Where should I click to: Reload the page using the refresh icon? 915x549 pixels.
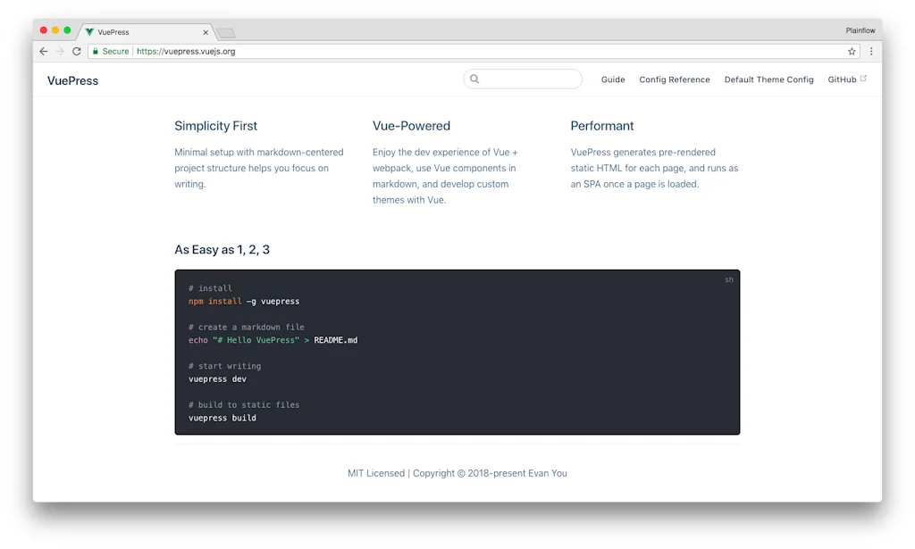(76, 51)
